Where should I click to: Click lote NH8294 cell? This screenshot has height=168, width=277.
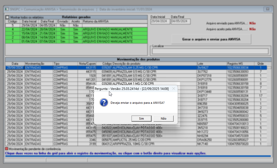(x=212, y=136)
